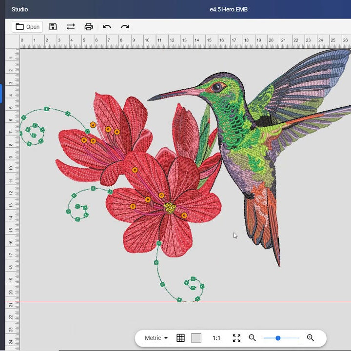Click the zoom in magnifier
This screenshot has height=351, width=351.
pos(310,338)
